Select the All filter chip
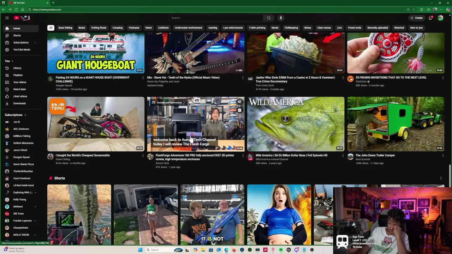Viewport: 452px width, 254px height. point(51,28)
